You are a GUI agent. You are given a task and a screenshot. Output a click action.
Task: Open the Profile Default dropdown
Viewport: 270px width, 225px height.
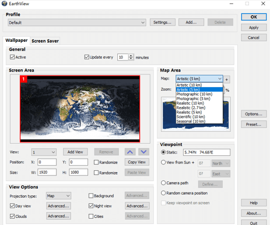pos(77,23)
